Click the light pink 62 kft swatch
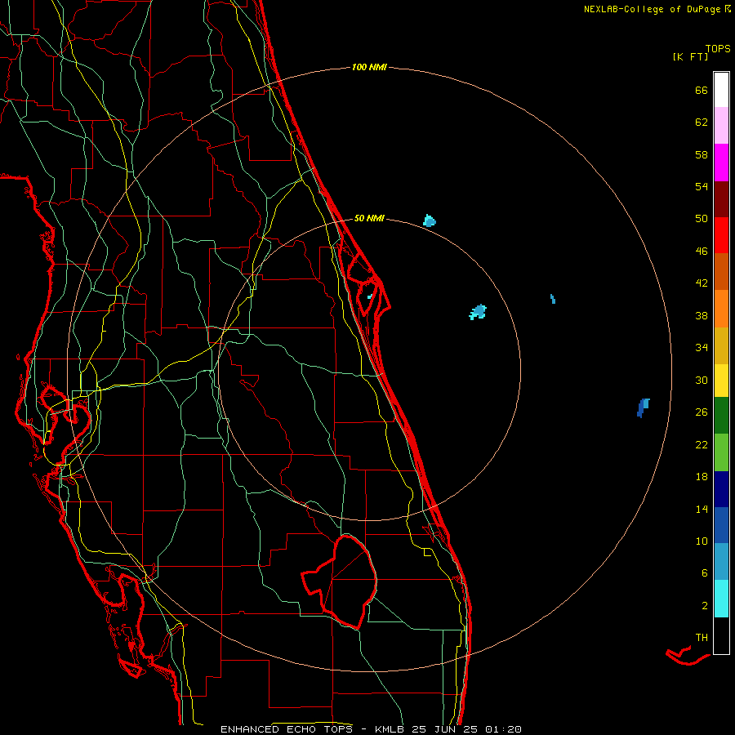This screenshot has width=735, height=735. (x=721, y=126)
